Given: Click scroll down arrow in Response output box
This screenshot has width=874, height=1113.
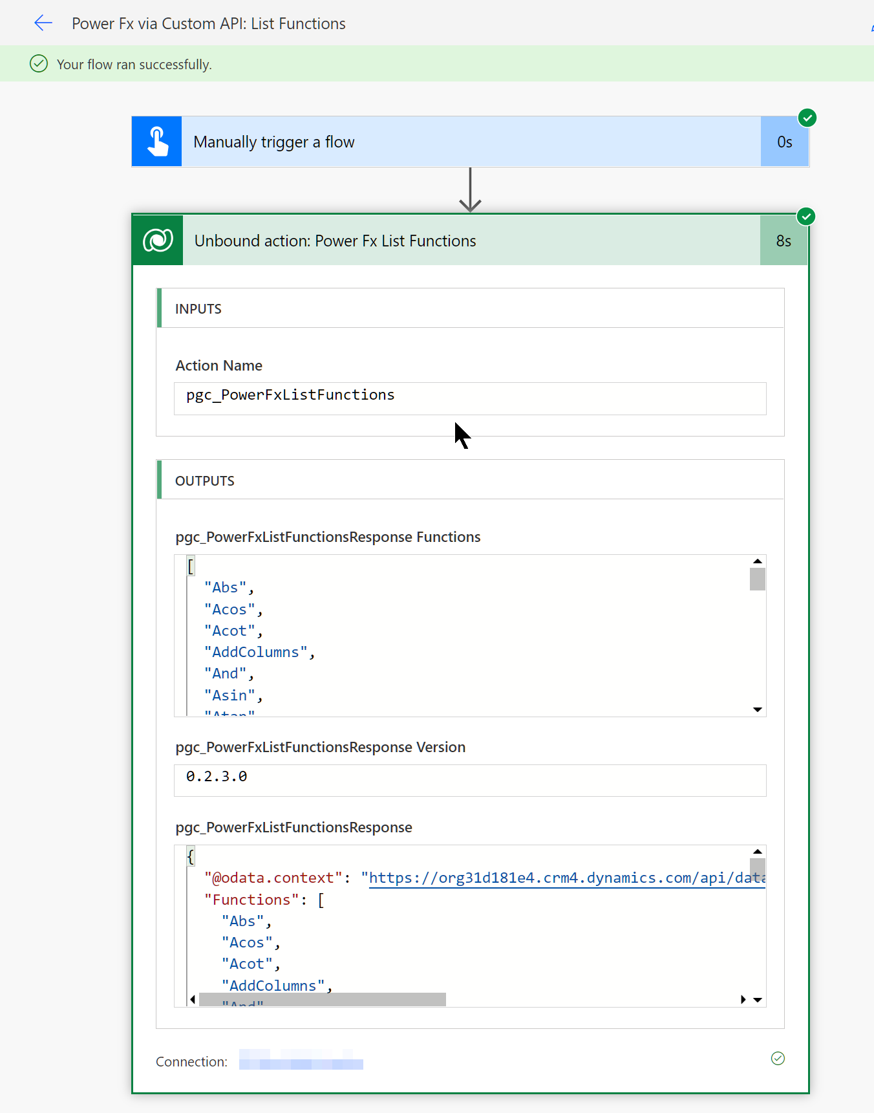Looking at the screenshot, I should click(758, 1000).
